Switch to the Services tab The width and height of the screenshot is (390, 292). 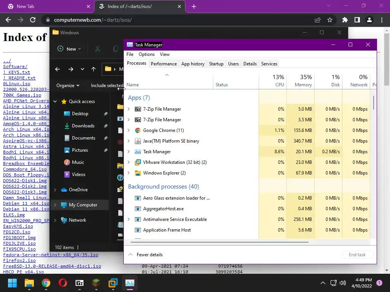[269, 64]
